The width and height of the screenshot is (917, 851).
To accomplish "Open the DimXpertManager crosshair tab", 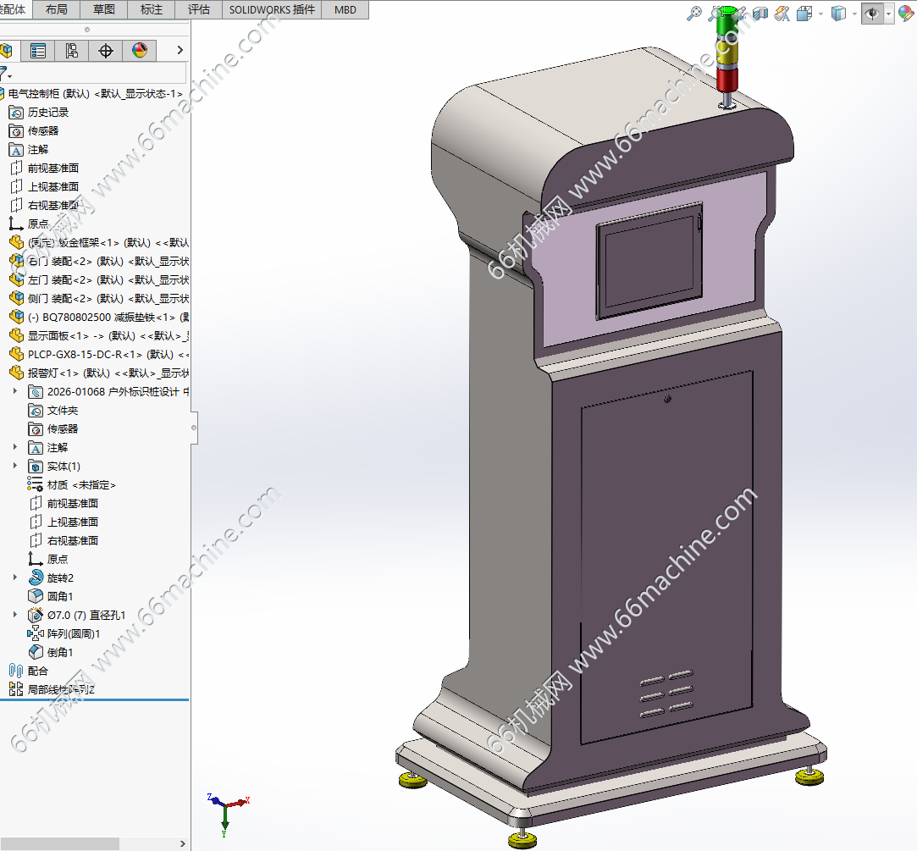I will pyautogui.click(x=106, y=51).
